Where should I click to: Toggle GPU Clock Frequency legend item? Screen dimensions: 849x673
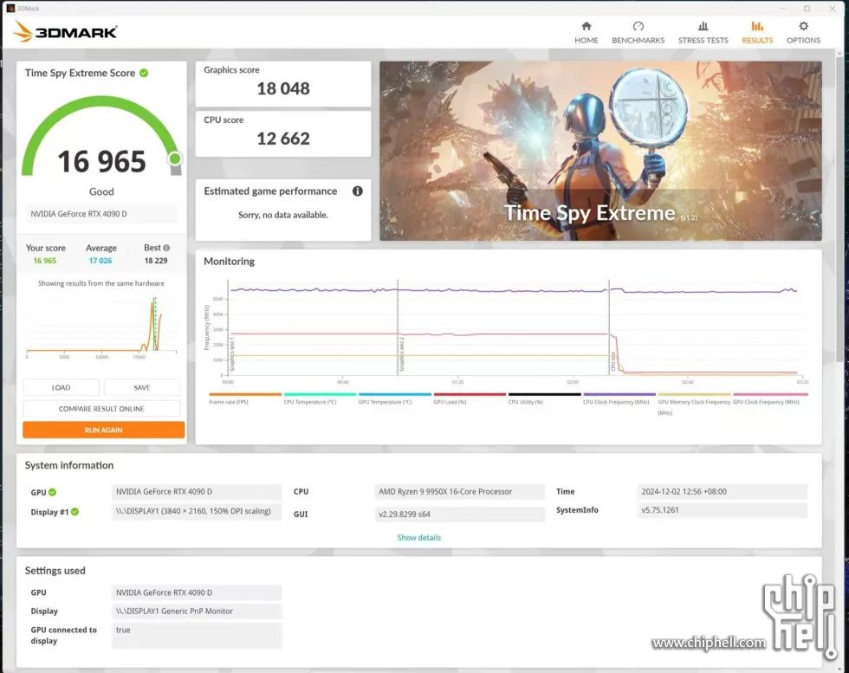pos(769,398)
